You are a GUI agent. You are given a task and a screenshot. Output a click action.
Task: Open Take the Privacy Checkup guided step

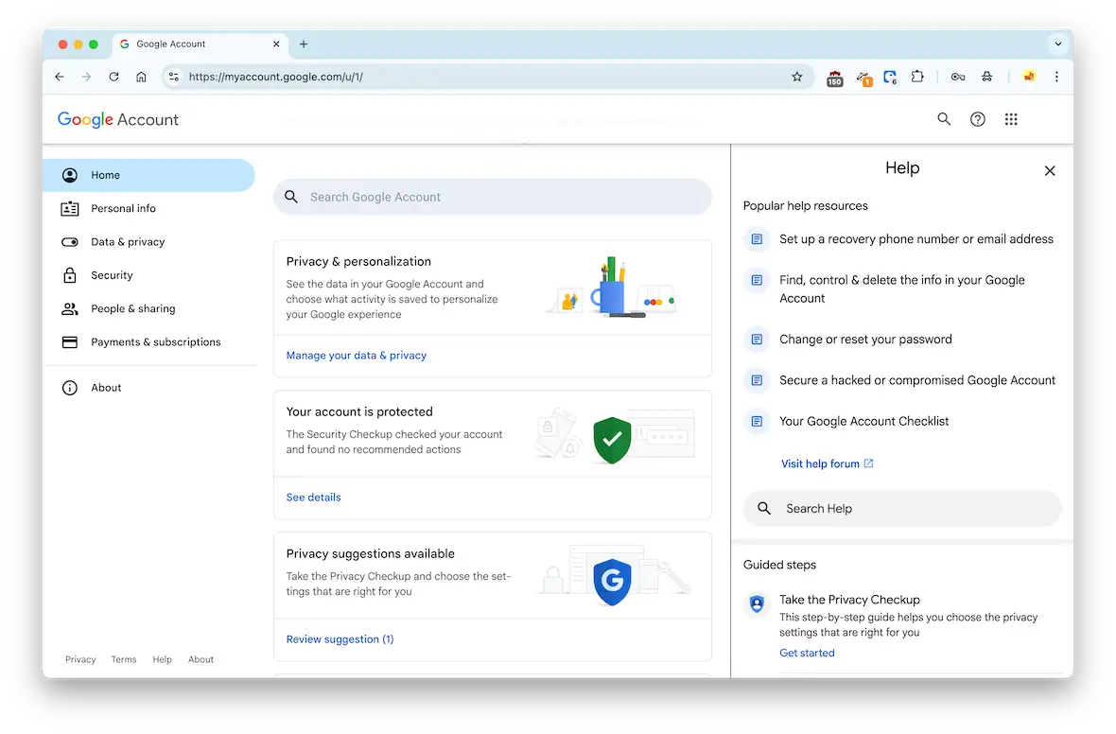849,600
